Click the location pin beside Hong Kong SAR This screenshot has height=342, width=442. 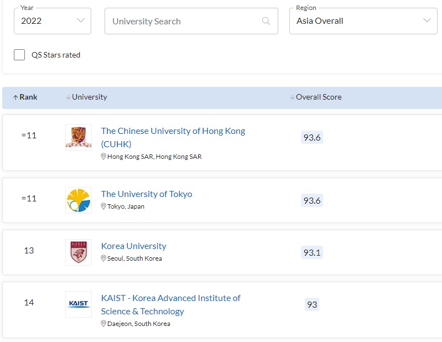pos(103,157)
